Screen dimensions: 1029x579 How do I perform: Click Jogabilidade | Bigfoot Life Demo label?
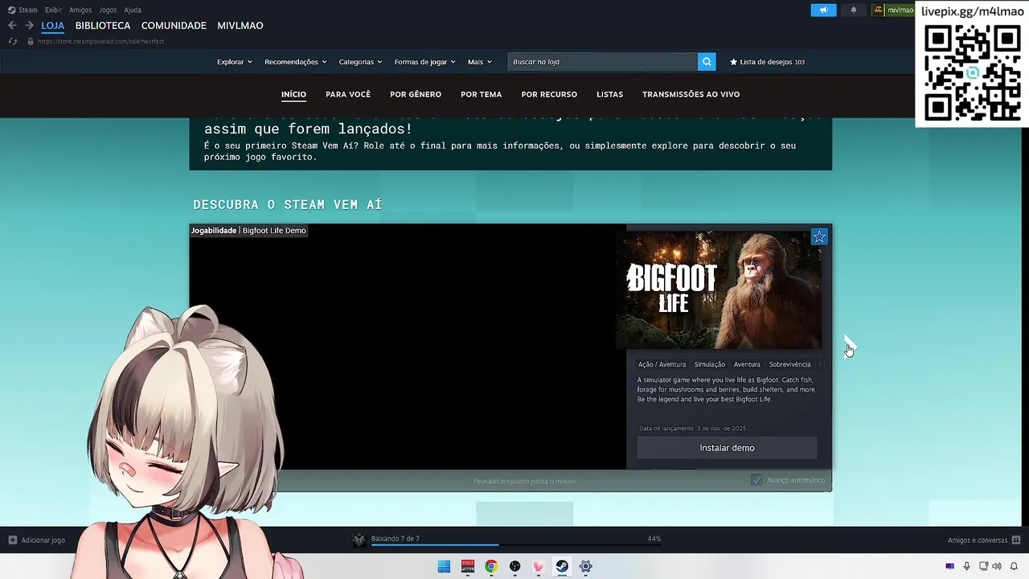click(x=248, y=231)
